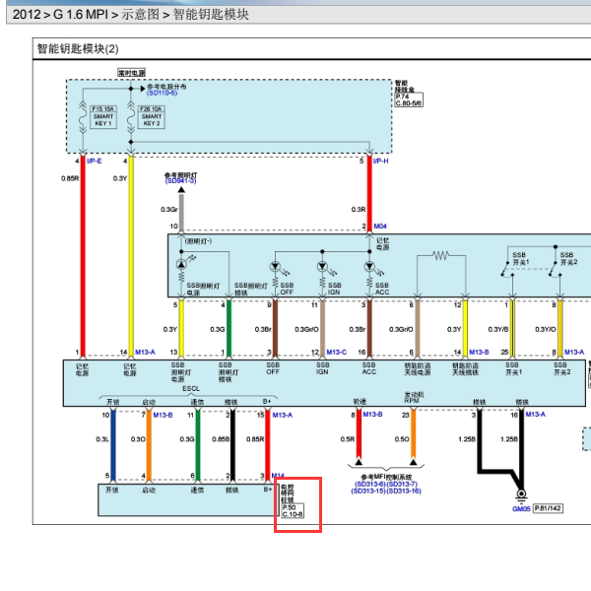Click M13-B label beside the ESCL start pin 7

point(163,415)
